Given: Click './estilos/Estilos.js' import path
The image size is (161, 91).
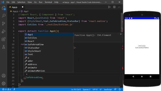Looking at the screenshot, I should [x=59, y=25].
